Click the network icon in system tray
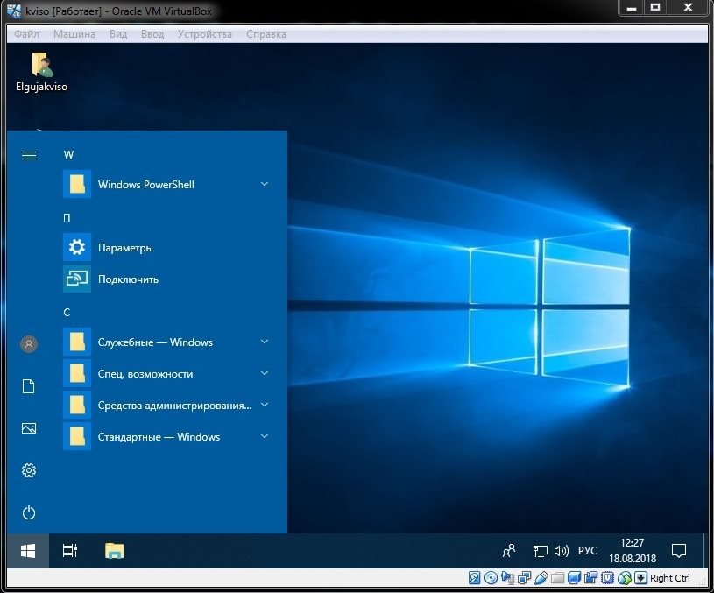Screen dimensions: 714x593 540,551
